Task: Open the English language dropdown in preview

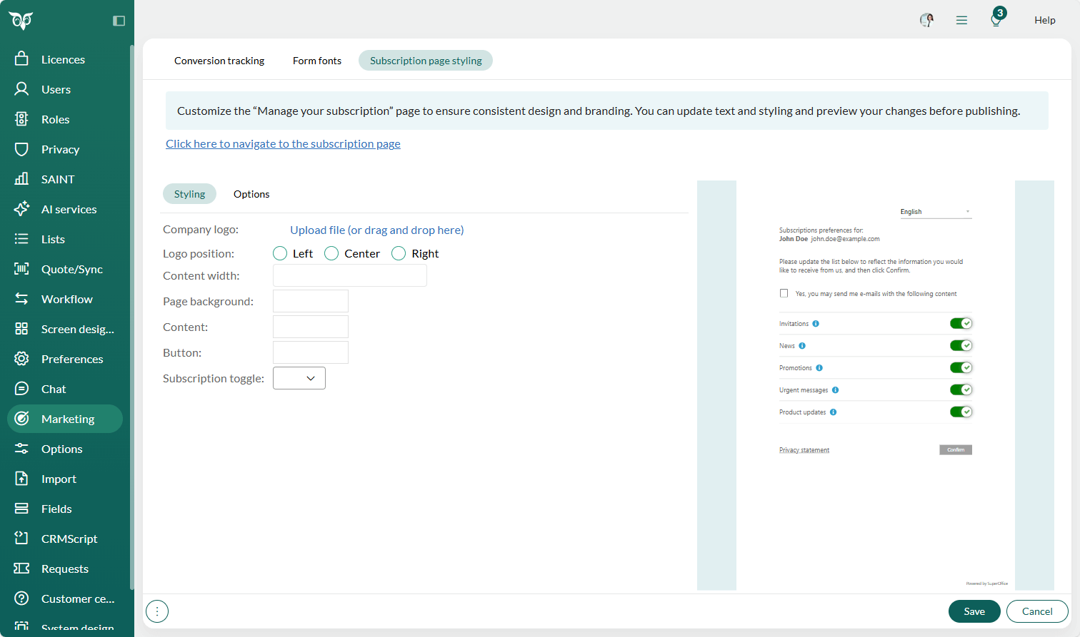Action: [936, 211]
